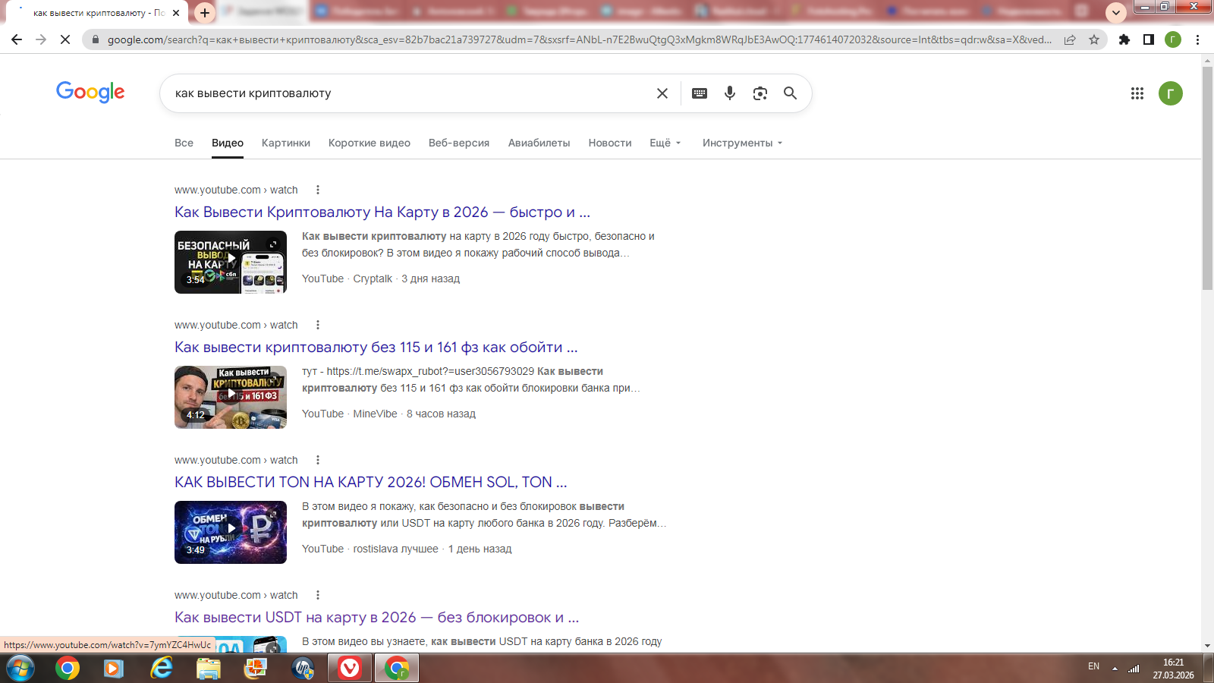
Task: Click 'YouTube · MineVibe · 8 часов назад' text
Action: pos(388,414)
